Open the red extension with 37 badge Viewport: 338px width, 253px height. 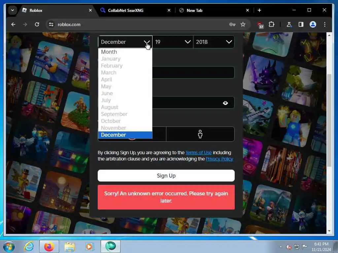[x=260, y=25]
